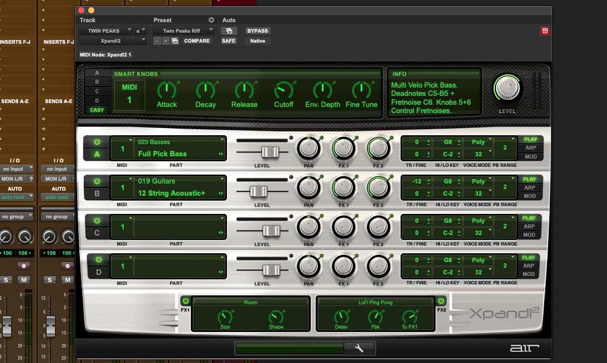This screenshot has width=607, height=363.
Task: Click the Fbk knob in FX2
Action: point(375,317)
